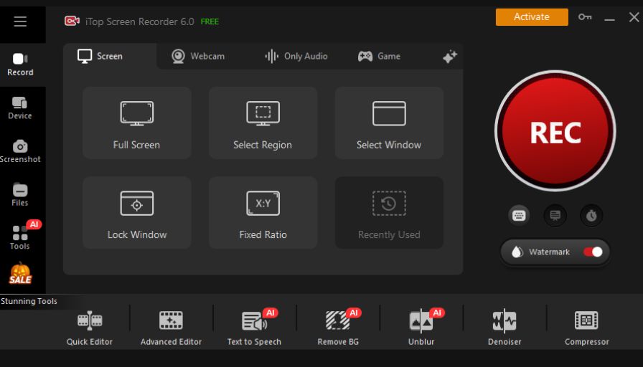643x367 pixels.
Task: Switch to the Game tab
Action: [379, 56]
